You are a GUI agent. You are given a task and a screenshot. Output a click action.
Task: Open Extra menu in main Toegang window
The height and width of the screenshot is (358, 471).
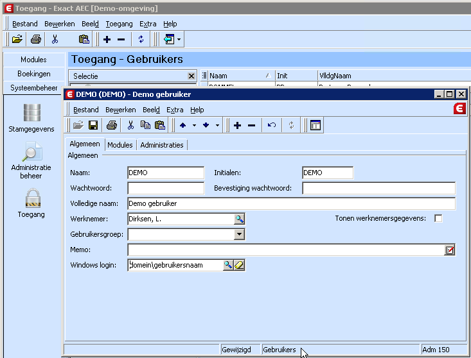[x=148, y=24]
